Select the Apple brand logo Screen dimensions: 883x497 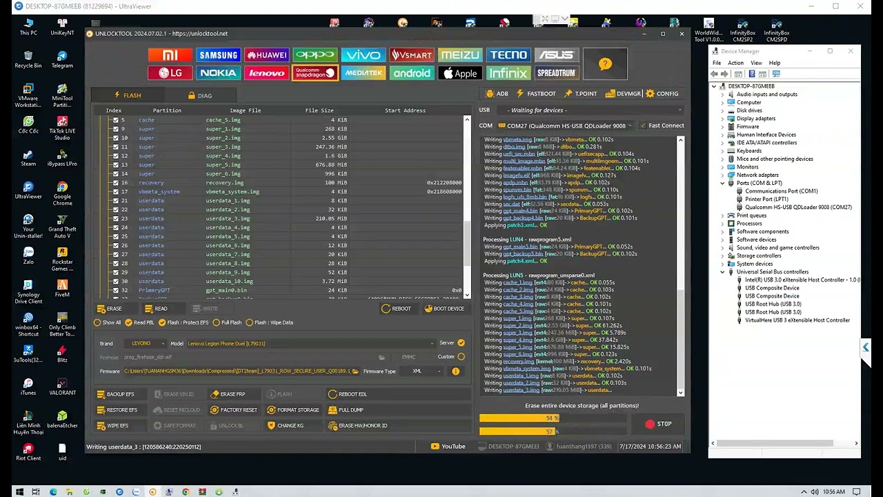(459, 72)
